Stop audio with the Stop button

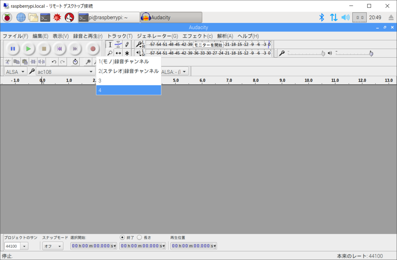click(44, 49)
